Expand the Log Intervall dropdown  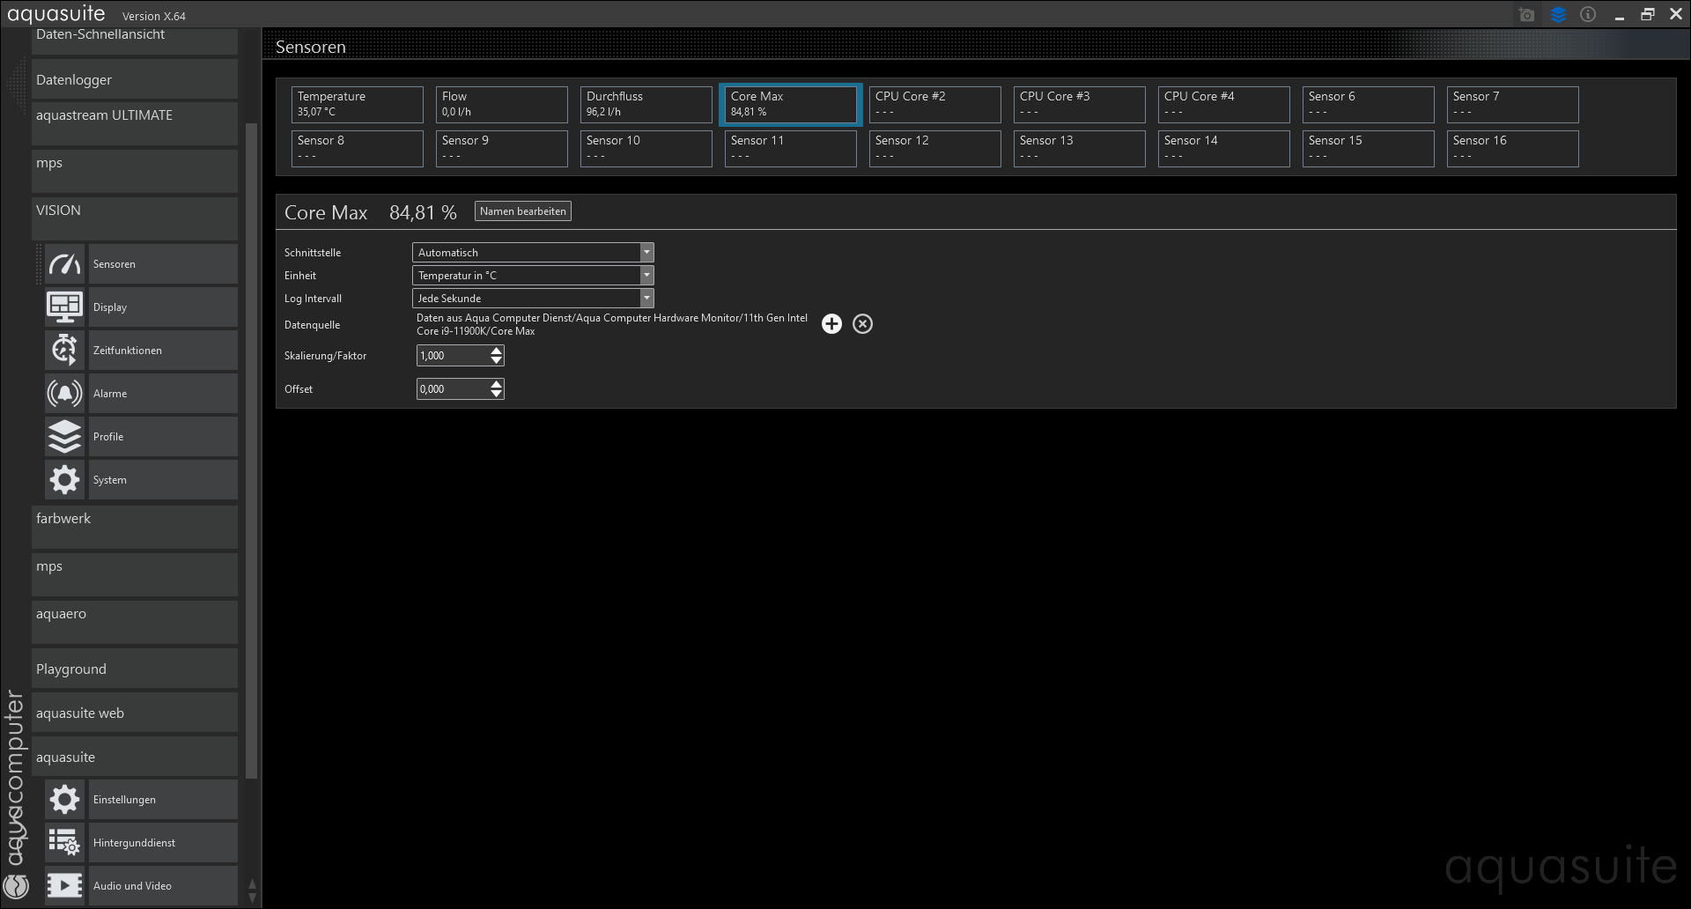pos(646,299)
